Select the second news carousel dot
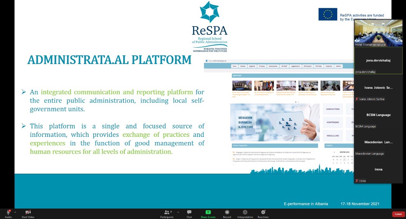Viewport: 406px width, 219px height. (298, 102)
